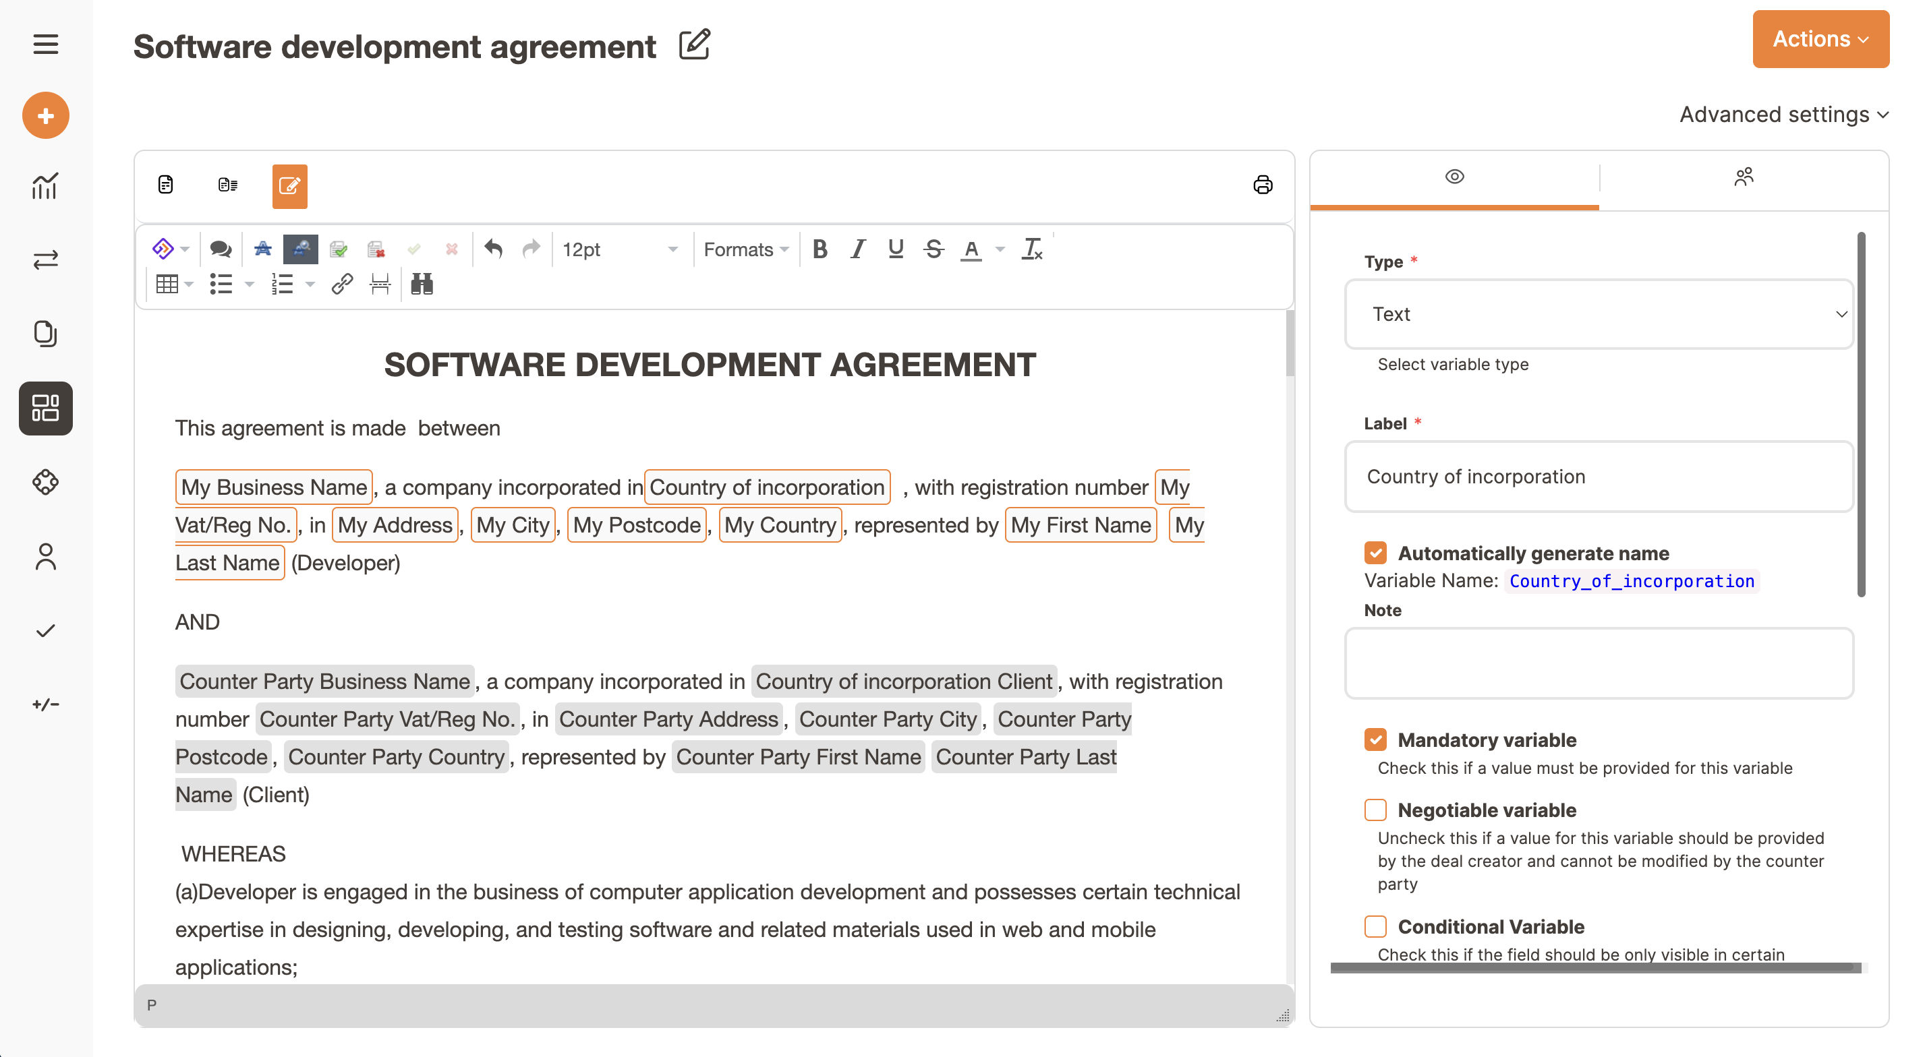Image resolution: width=1925 pixels, height=1057 pixels.
Task: Clear formatting with Tx icon
Action: pos(1032,249)
